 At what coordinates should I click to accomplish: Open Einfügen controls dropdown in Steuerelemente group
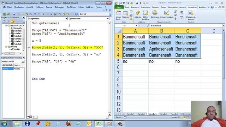155,15
